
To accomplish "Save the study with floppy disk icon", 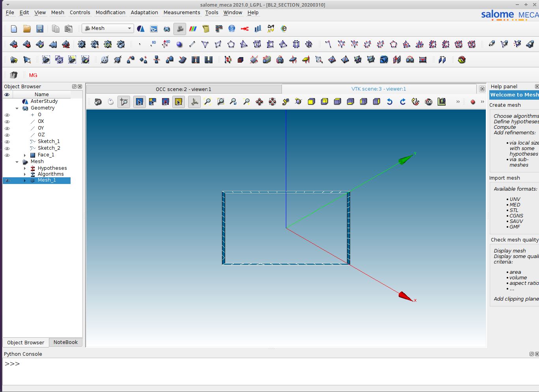I will click(x=40, y=29).
